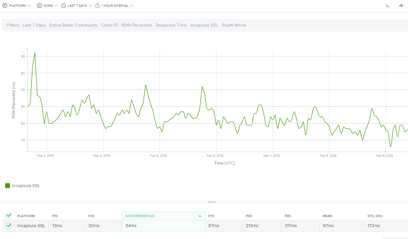This screenshot has height=239, width=408.
Task: Click the 'Client IP' filter text
Action: click(110, 25)
